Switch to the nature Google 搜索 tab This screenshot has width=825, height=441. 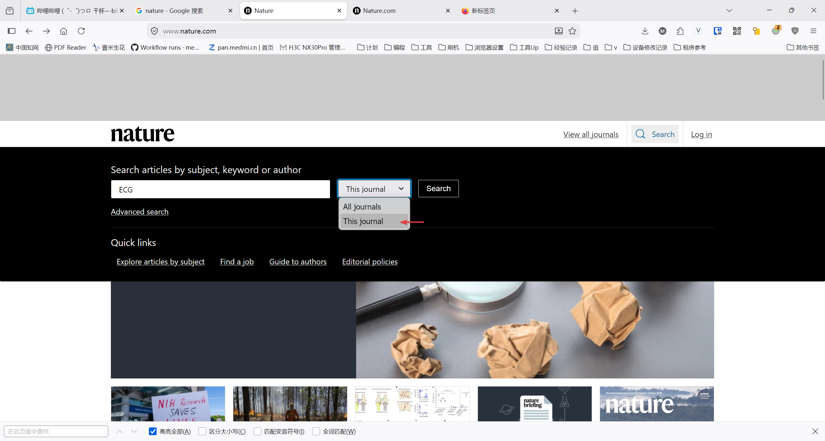pos(184,11)
